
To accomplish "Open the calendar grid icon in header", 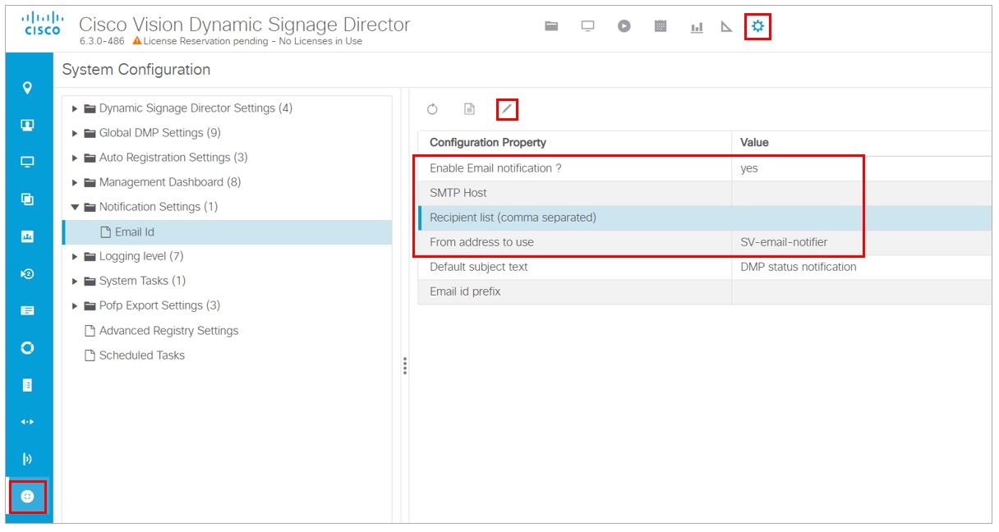I will pos(661,26).
